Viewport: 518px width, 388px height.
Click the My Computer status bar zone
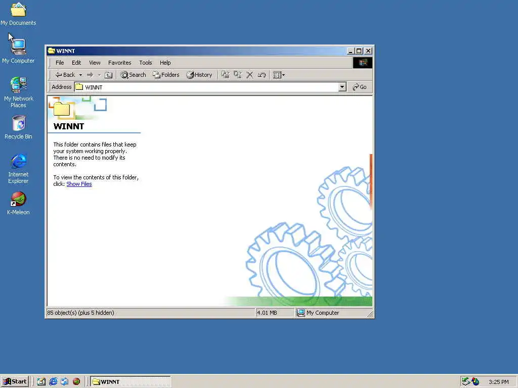[x=318, y=313]
